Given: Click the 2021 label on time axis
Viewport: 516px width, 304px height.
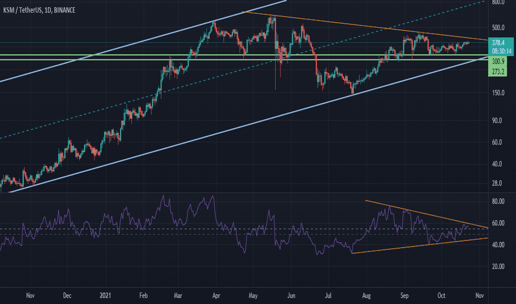Looking at the screenshot, I should coord(105,296).
